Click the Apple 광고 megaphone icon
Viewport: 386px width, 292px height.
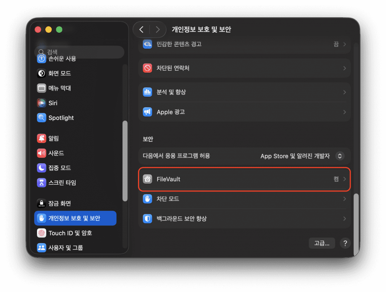(147, 112)
